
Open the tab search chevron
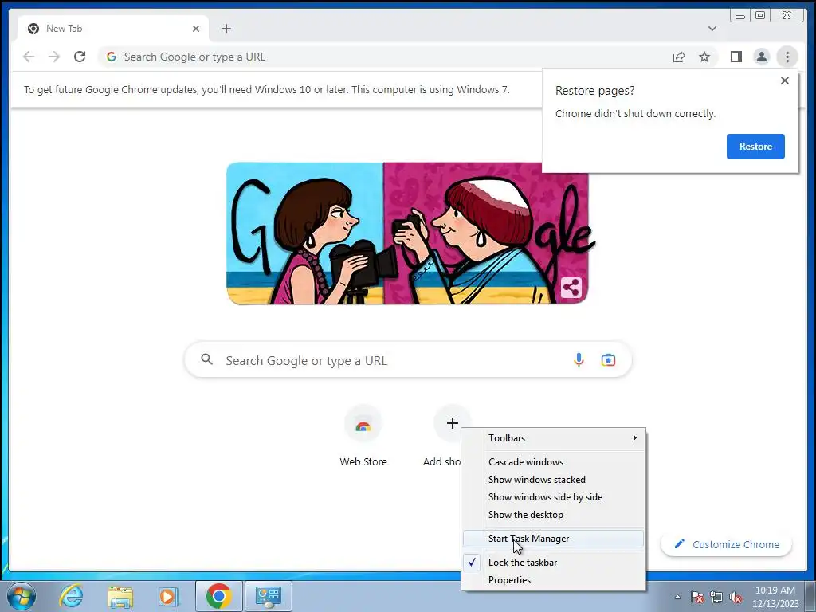click(x=712, y=29)
